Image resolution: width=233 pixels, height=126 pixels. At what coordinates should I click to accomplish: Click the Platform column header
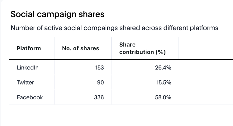tap(29, 48)
